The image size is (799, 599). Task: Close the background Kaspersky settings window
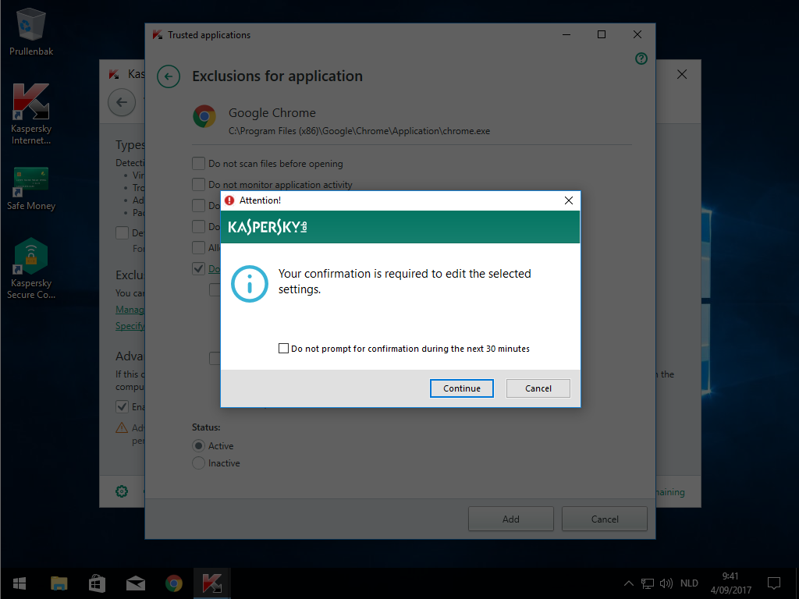click(x=682, y=74)
